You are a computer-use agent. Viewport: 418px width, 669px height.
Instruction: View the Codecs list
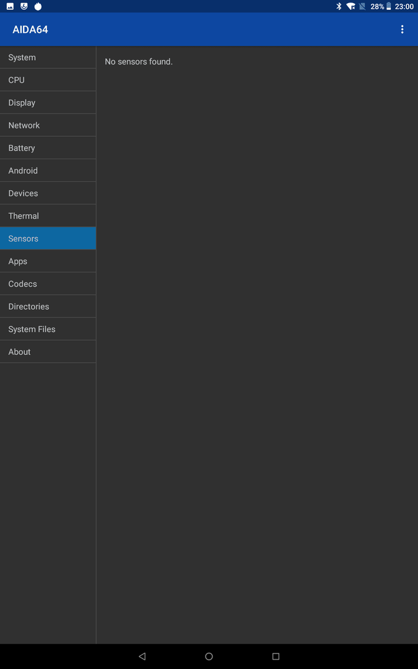pyautogui.click(x=48, y=283)
